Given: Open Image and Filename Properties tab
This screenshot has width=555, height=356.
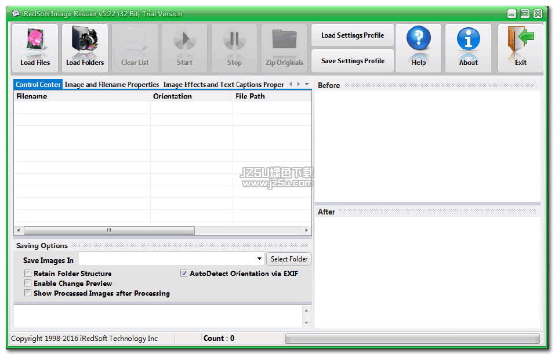Looking at the screenshot, I should click(112, 85).
